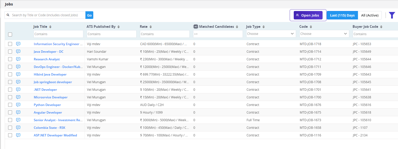Sort by Job Type column arrows

pos(263,27)
